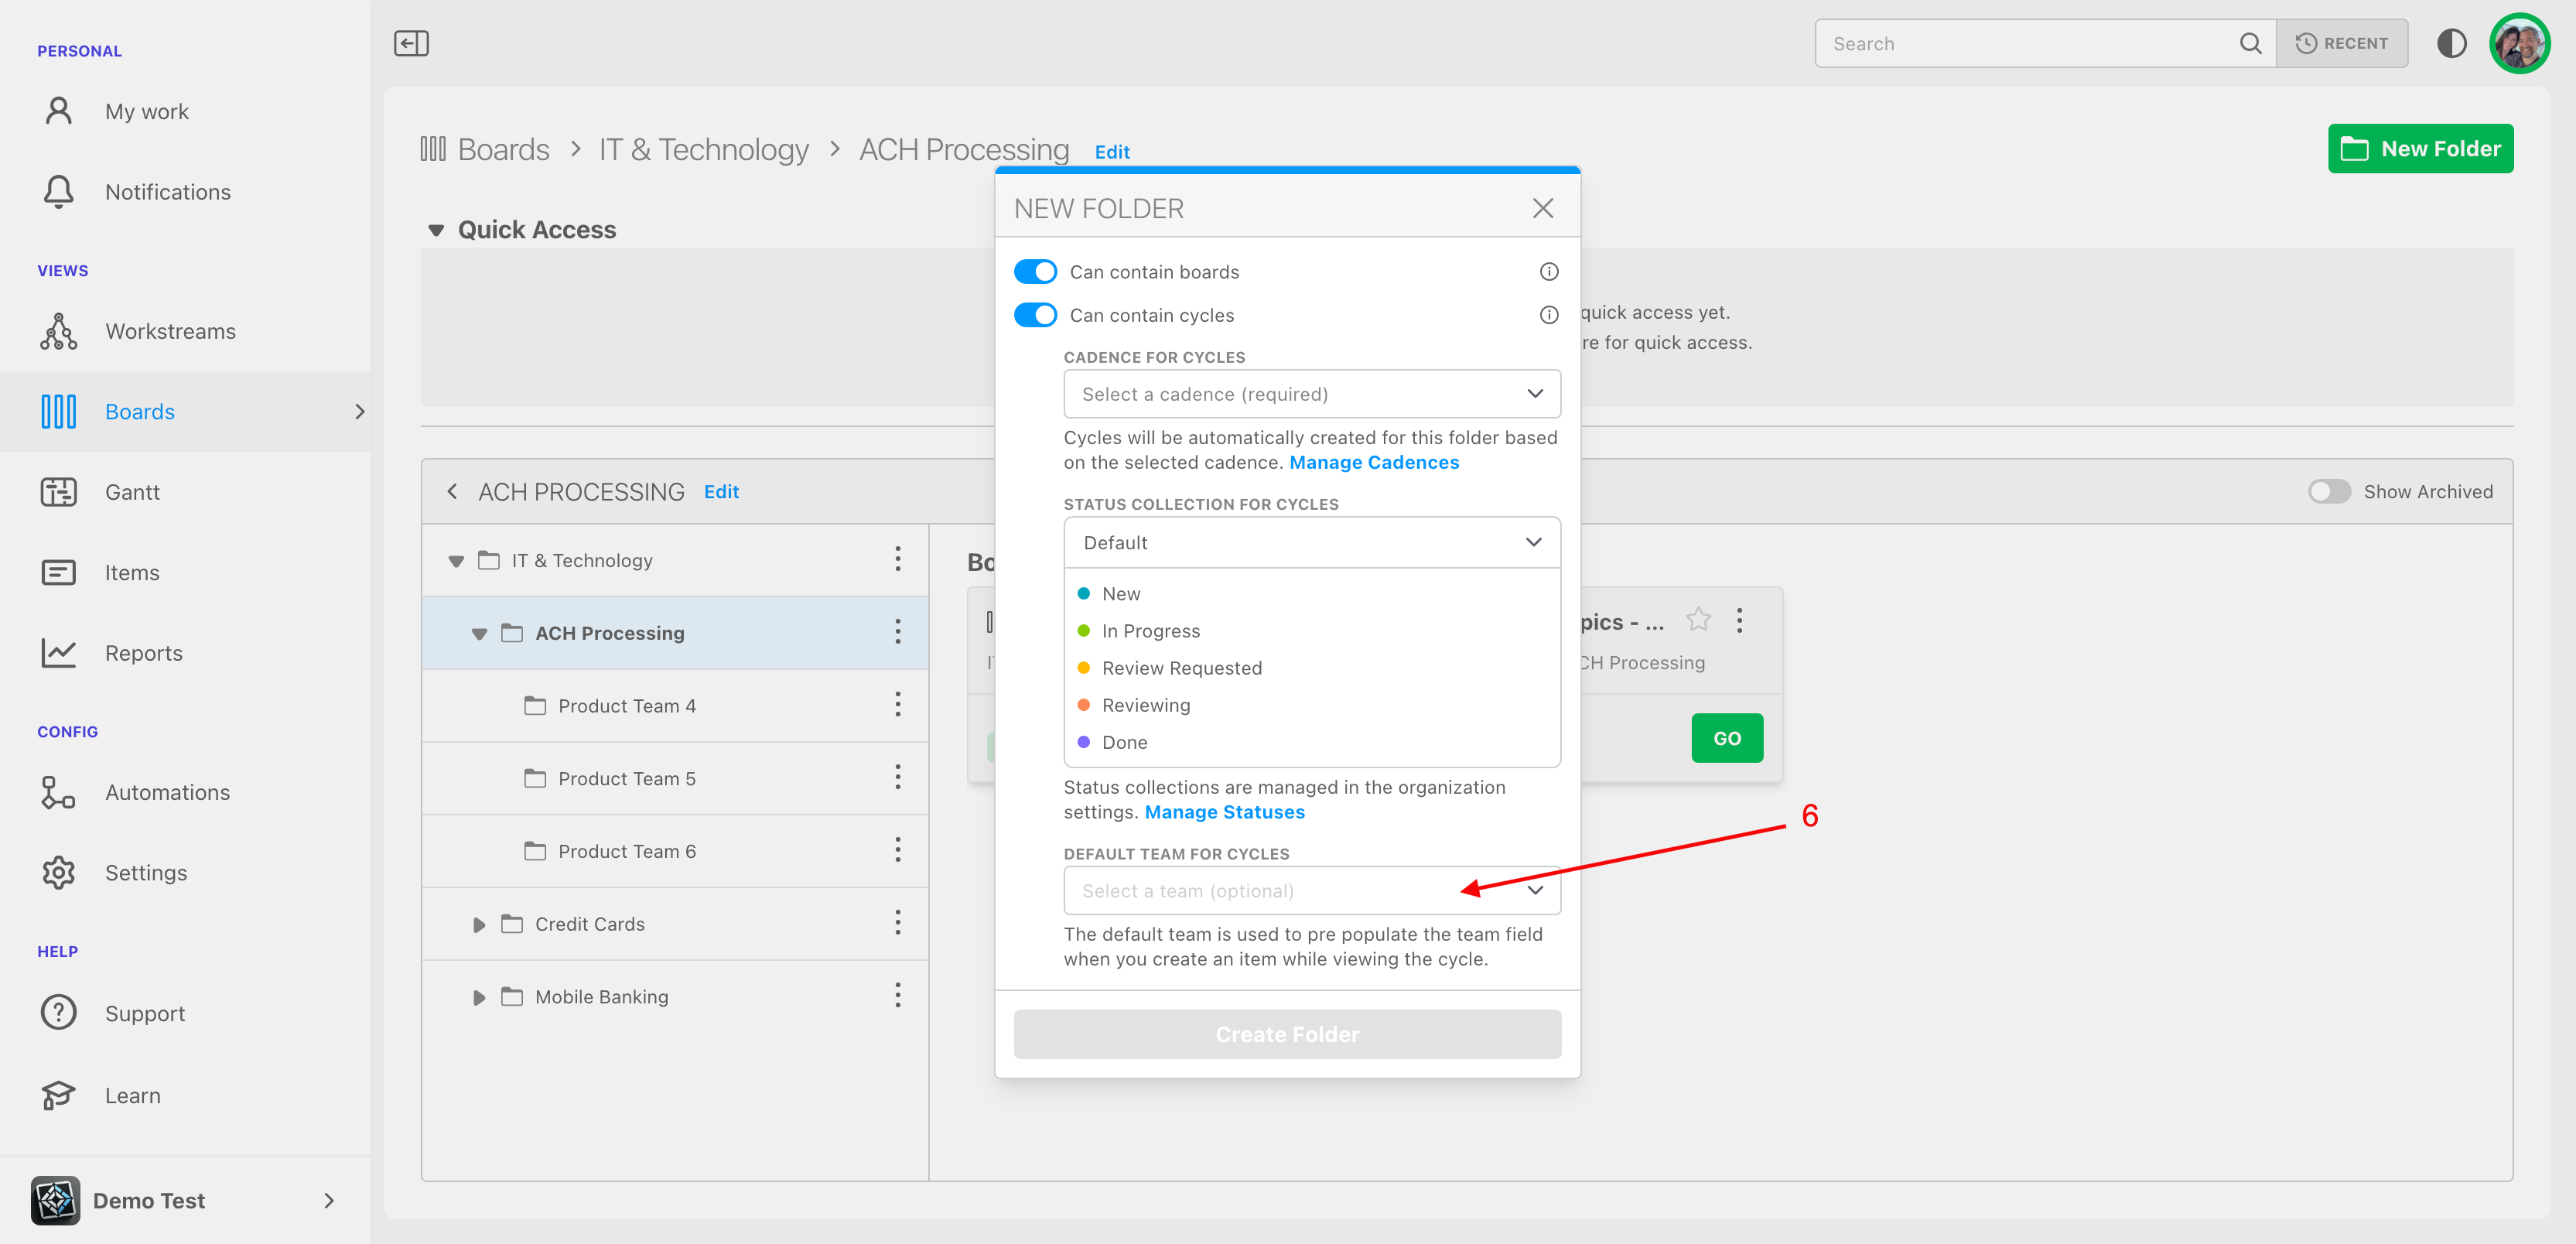Open the Workstreams view icon
Image resolution: width=2576 pixels, height=1244 pixels.
[x=59, y=331]
